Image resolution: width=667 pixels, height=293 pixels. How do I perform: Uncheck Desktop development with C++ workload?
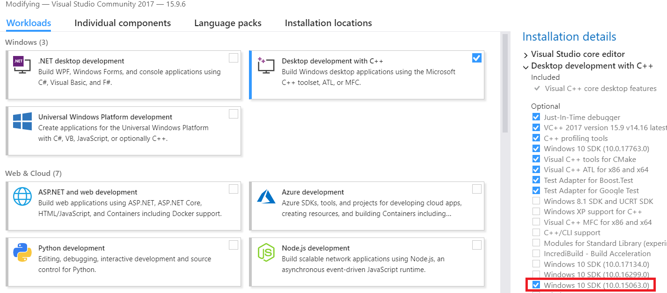point(476,58)
